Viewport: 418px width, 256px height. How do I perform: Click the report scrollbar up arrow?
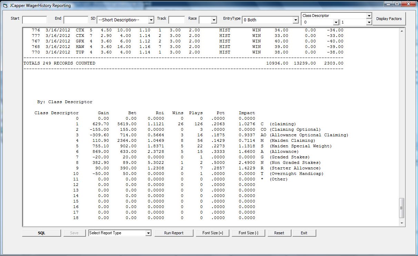[x=401, y=31]
